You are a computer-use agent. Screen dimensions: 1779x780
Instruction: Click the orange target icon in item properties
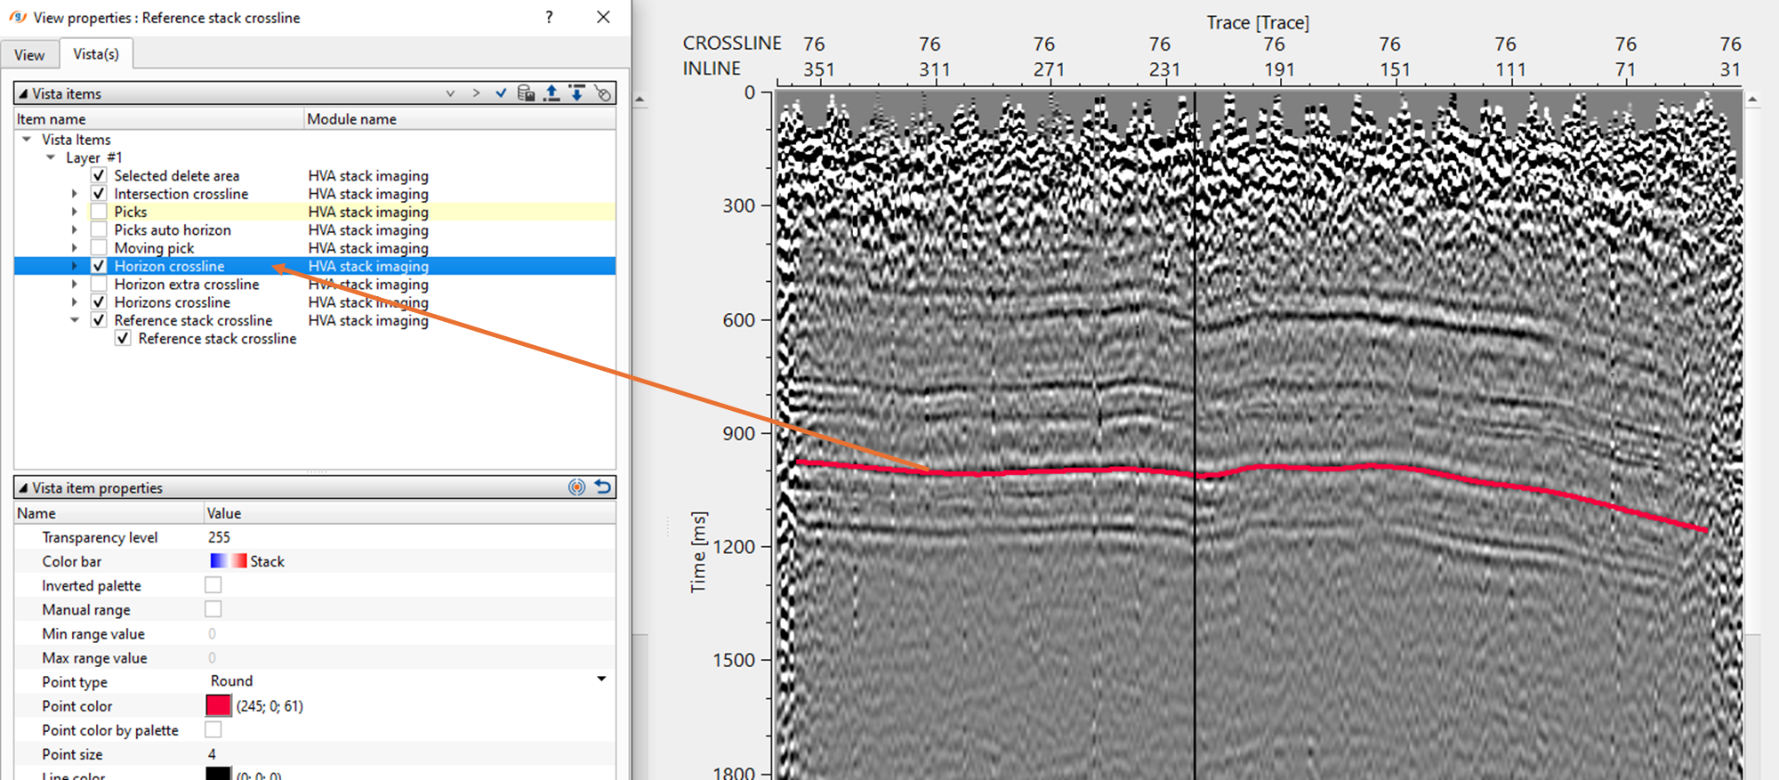577,487
